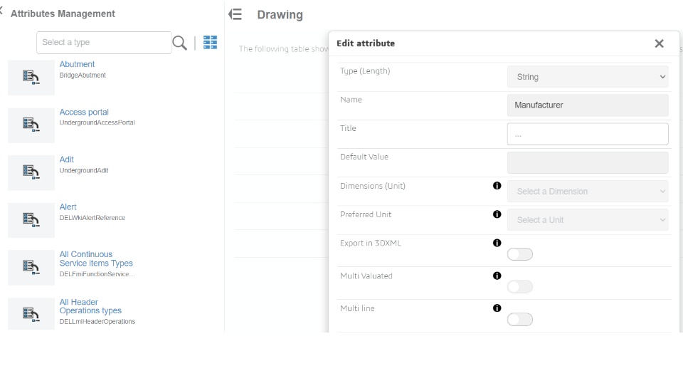Click the Alert type icon
This screenshot has width=683, height=366.
pos(31,220)
